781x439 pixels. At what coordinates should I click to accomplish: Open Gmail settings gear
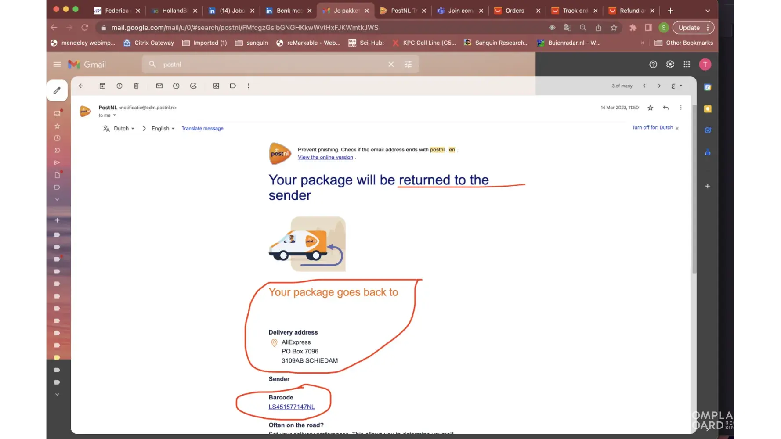[x=670, y=65]
